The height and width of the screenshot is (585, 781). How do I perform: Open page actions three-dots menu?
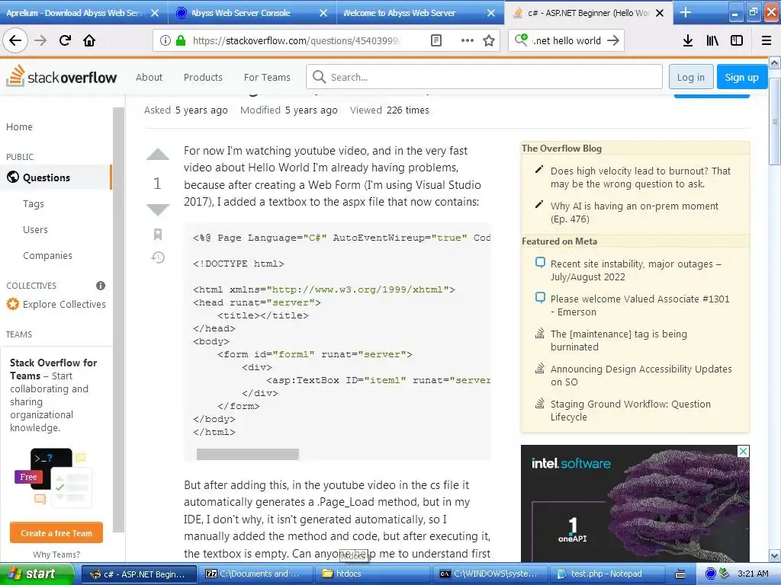468,40
